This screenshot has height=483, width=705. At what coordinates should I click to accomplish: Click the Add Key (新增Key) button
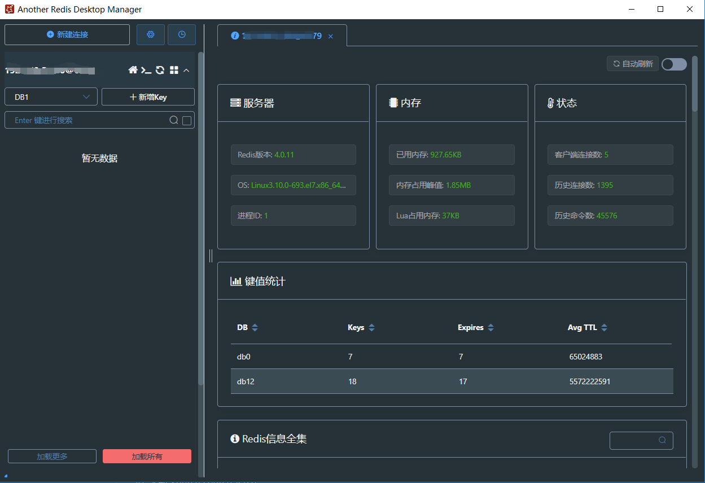tap(148, 97)
